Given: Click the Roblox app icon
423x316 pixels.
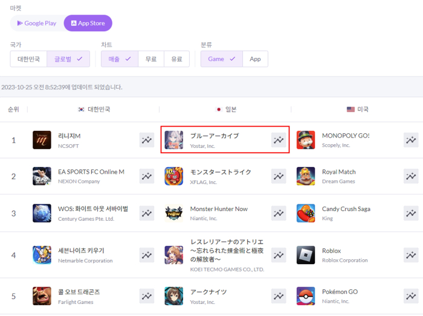Looking at the screenshot, I should click(306, 255).
